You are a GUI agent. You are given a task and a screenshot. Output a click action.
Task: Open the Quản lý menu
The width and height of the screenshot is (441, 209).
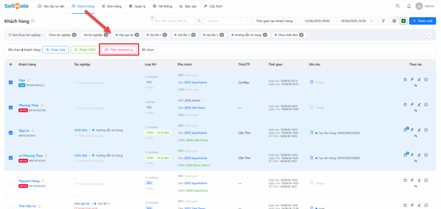coord(137,6)
